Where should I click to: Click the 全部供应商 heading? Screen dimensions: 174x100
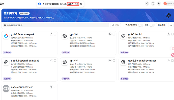10,13
